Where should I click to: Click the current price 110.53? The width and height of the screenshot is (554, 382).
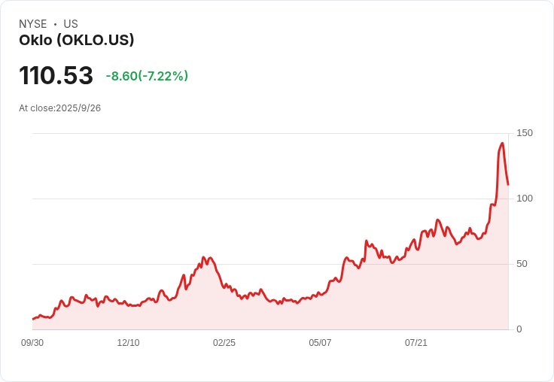click(56, 76)
